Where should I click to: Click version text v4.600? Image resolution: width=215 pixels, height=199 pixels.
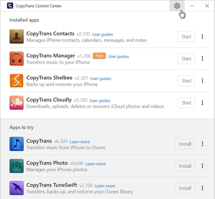pyautogui.click(x=76, y=163)
